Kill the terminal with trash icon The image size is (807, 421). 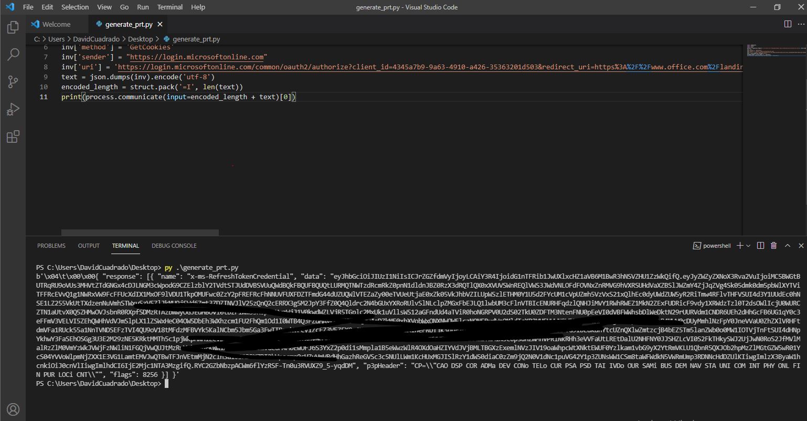click(773, 246)
